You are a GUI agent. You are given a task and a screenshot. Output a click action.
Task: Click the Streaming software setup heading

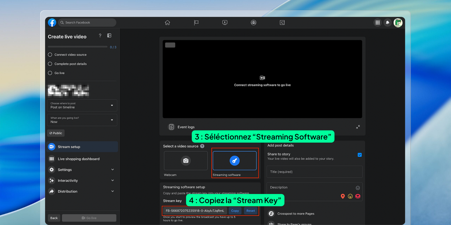(x=184, y=187)
